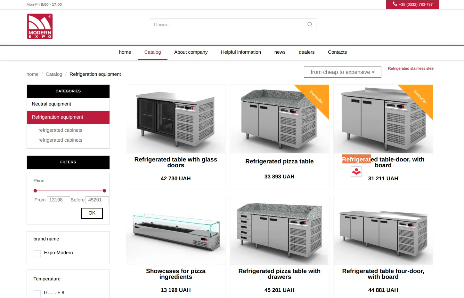Go to the About company menu item
Viewport: 464px width, 298px height.
tap(191, 52)
